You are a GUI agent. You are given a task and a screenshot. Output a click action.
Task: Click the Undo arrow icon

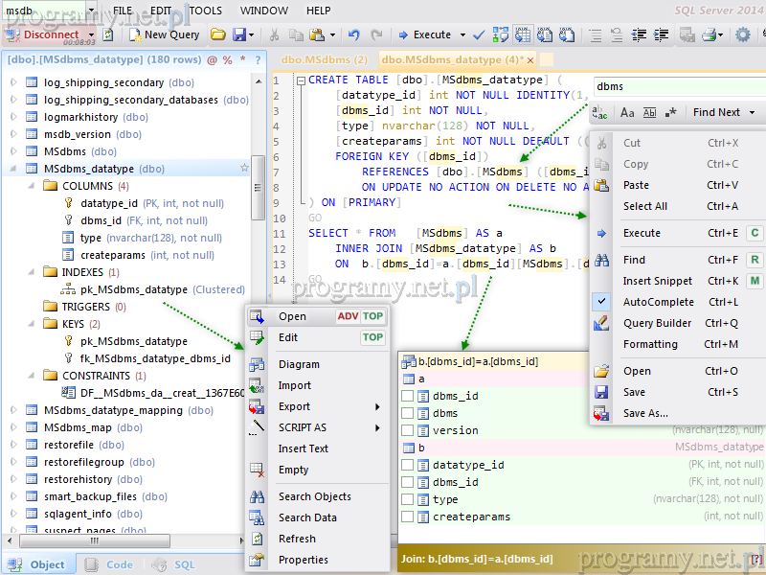(353, 34)
